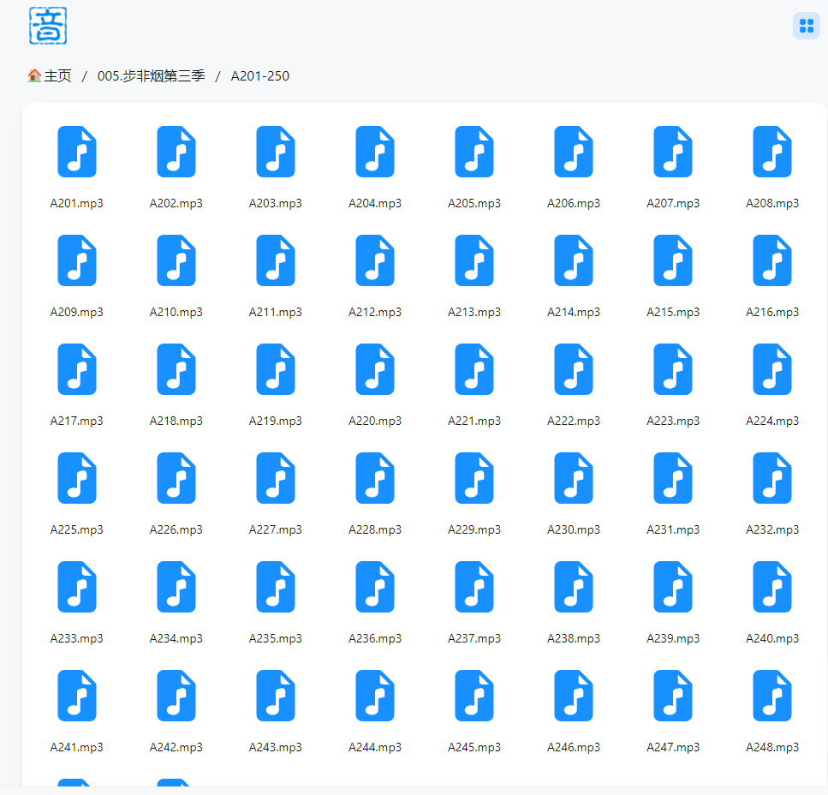Click the A222.mp3 file name label
Image resolution: width=828 pixels, height=795 pixels.
click(574, 421)
